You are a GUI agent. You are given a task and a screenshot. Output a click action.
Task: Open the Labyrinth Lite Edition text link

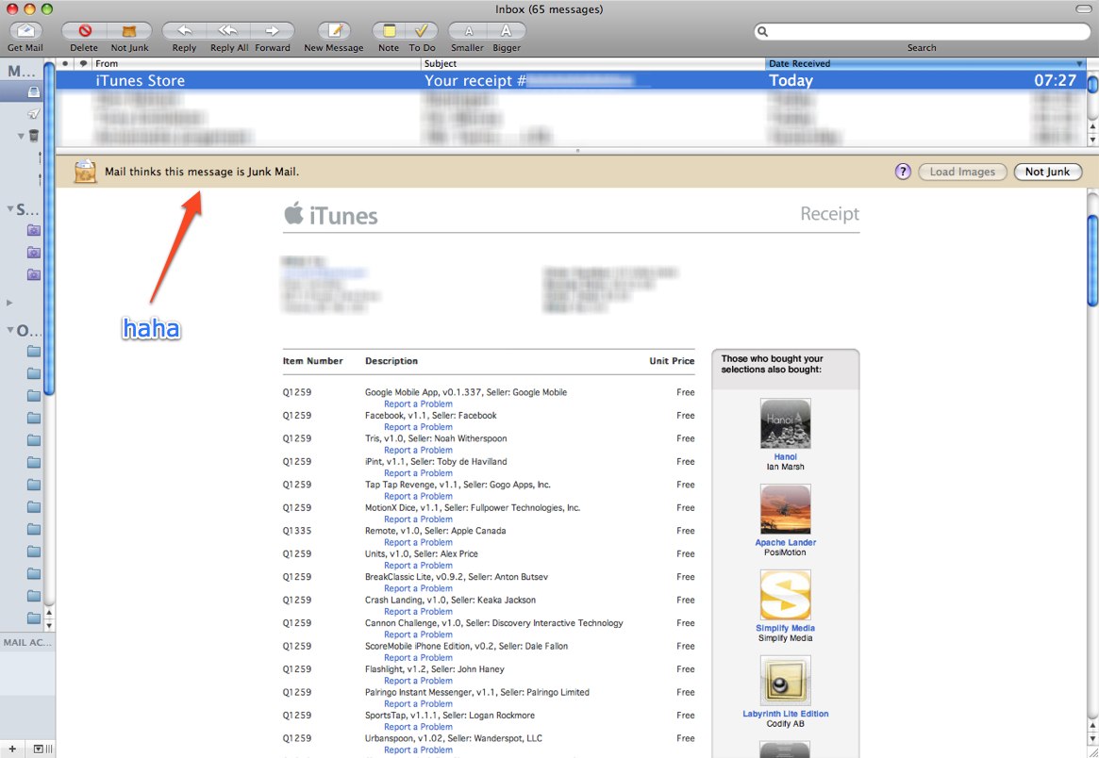[x=785, y=713]
